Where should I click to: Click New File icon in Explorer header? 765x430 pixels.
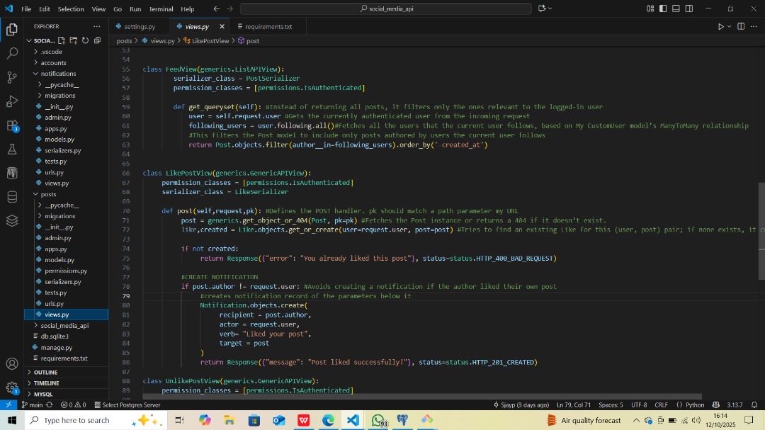click(x=62, y=40)
